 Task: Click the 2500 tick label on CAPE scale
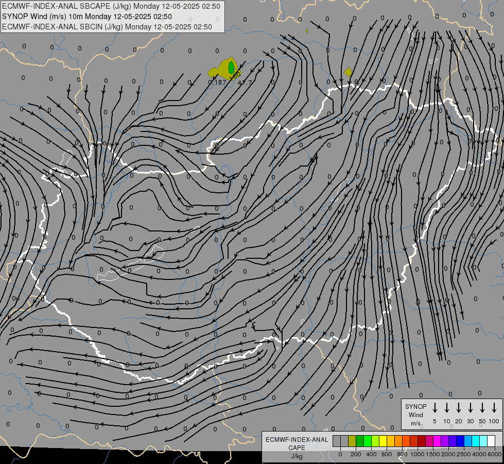click(x=464, y=454)
